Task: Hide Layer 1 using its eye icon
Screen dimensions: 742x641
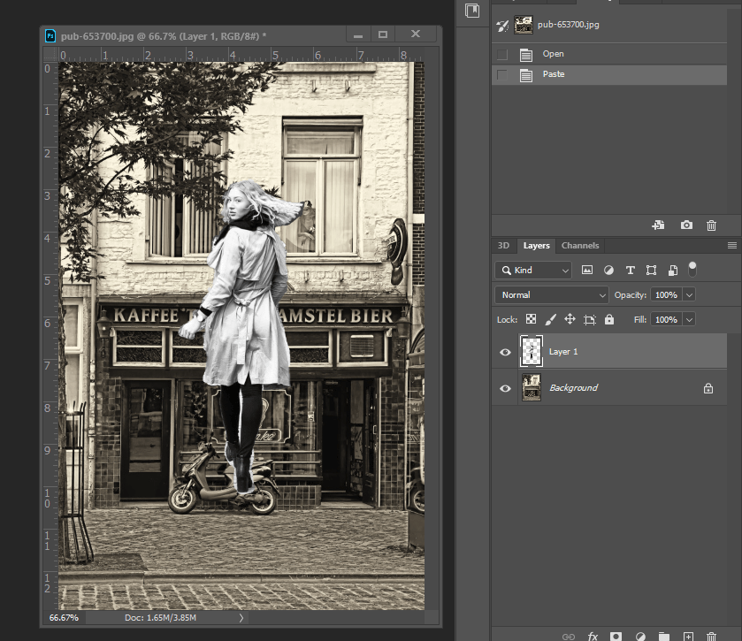Action: point(505,352)
